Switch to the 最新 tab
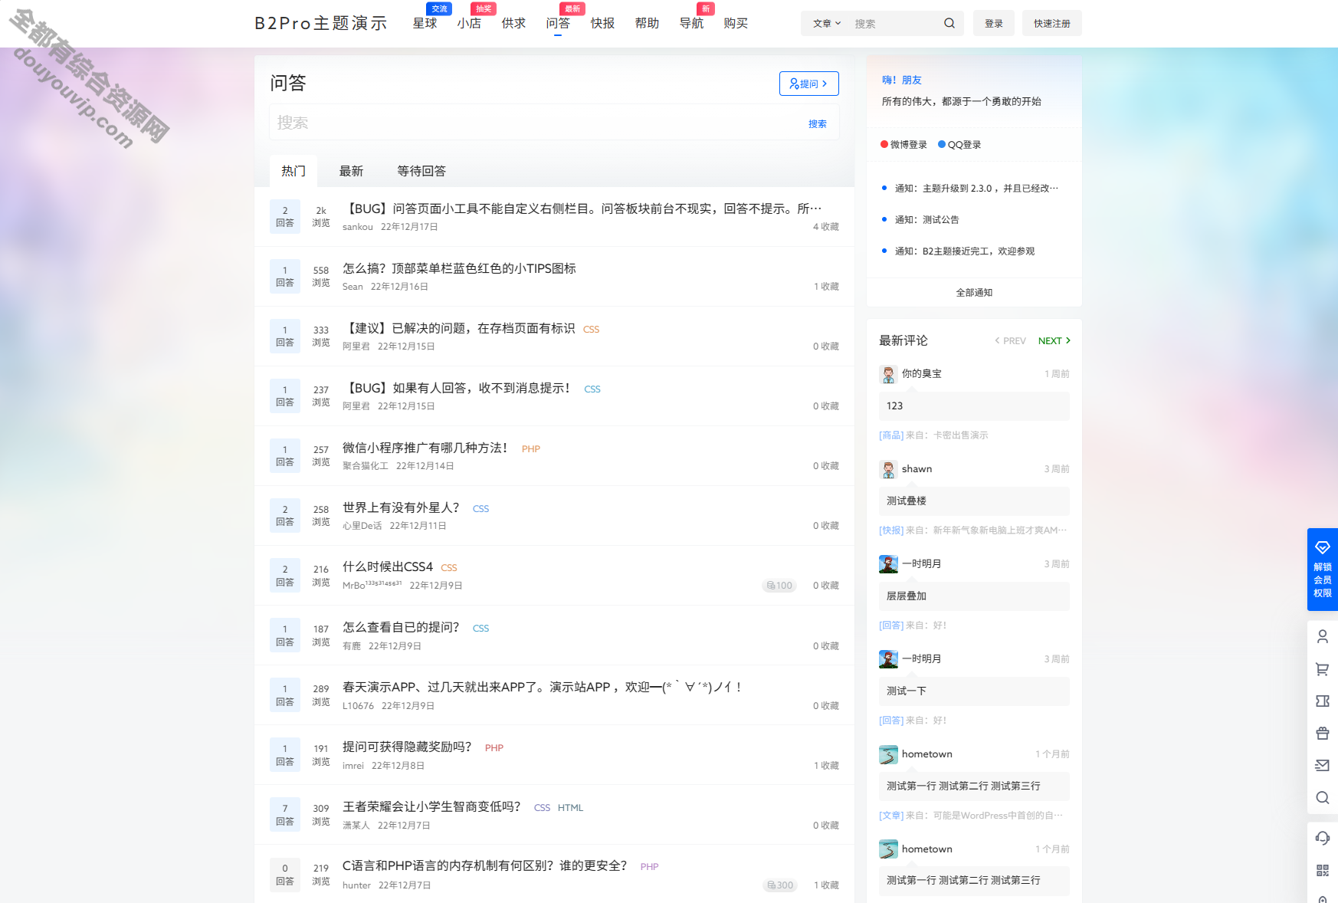This screenshot has height=903, width=1338. pos(351,171)
